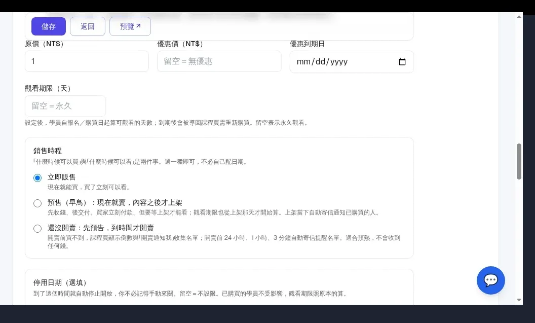Click the scrollbar down arrow
The image size is (535, 323).
(x=519, y=300)
